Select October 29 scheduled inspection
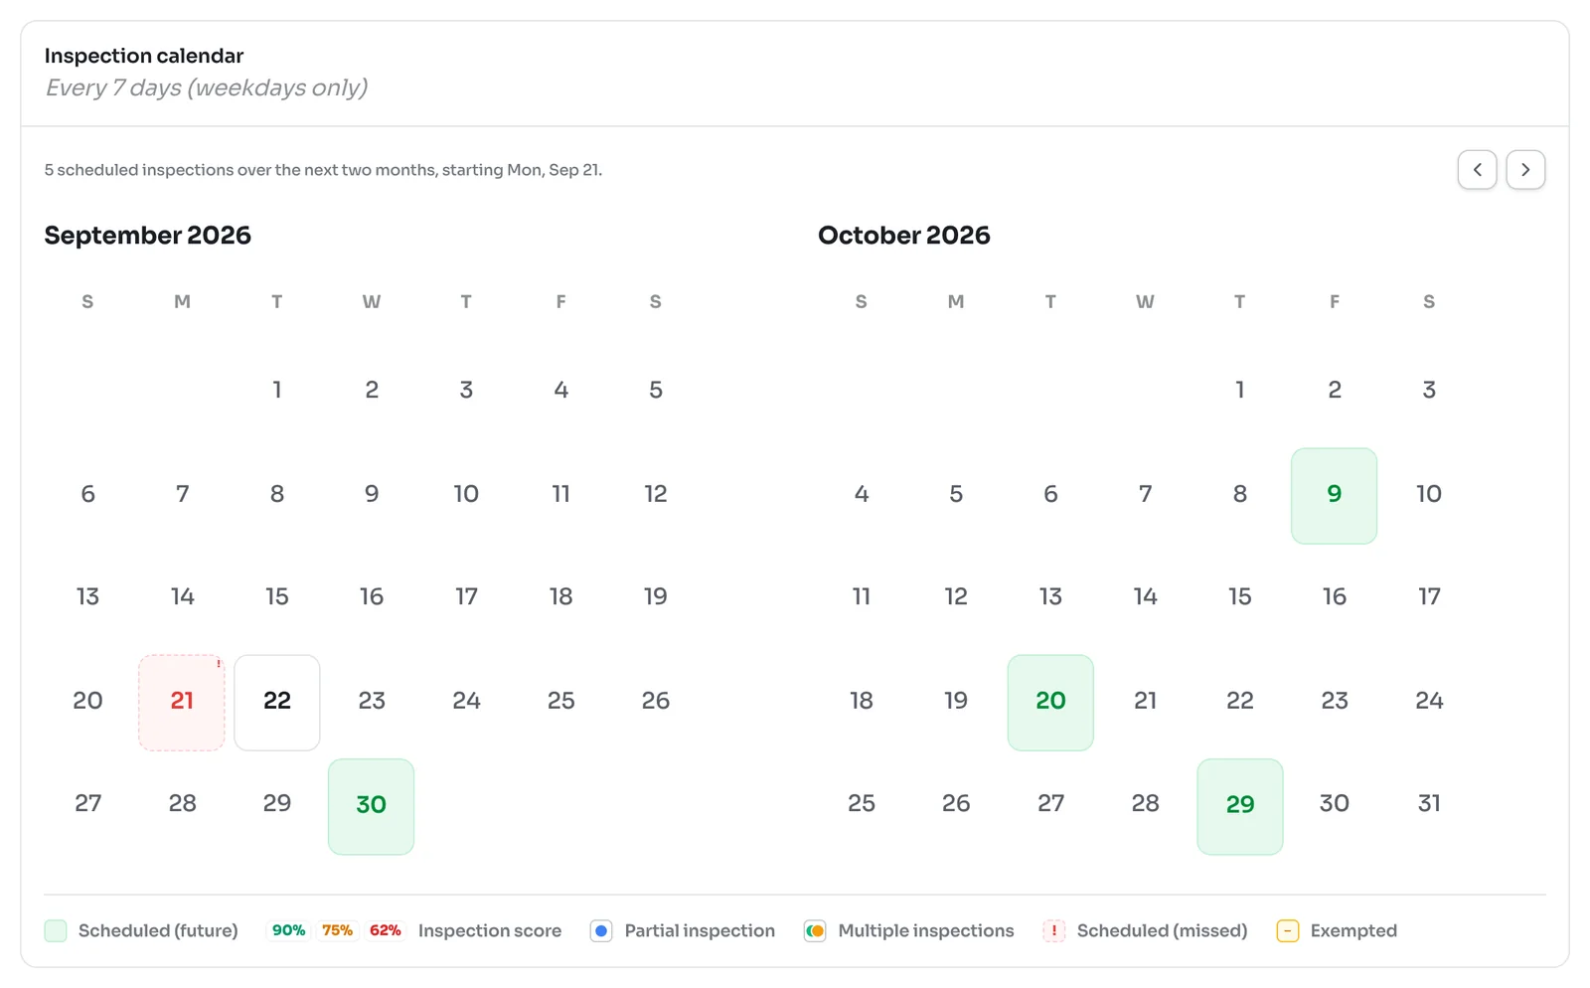The height and width of the screenshot is (988, 1590). [x=1240, y=806]
